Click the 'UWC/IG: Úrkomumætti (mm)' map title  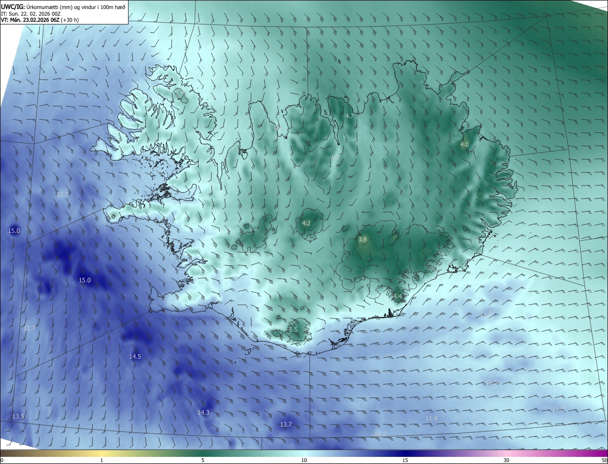click(63, 7)
